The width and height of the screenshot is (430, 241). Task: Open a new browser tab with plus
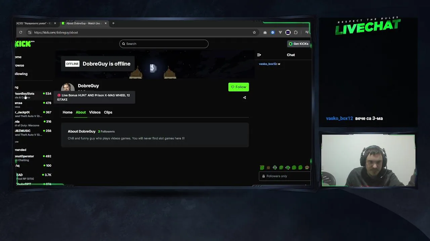(x=113, y=23)
